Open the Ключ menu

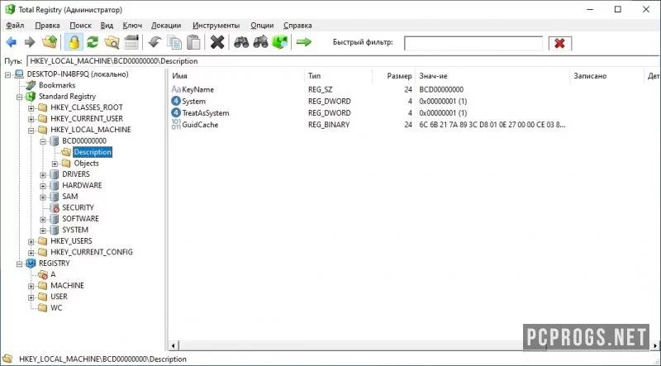click(132, 26)
